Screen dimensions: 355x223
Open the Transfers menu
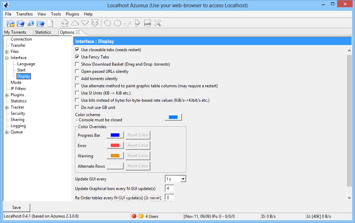[24, 14]
